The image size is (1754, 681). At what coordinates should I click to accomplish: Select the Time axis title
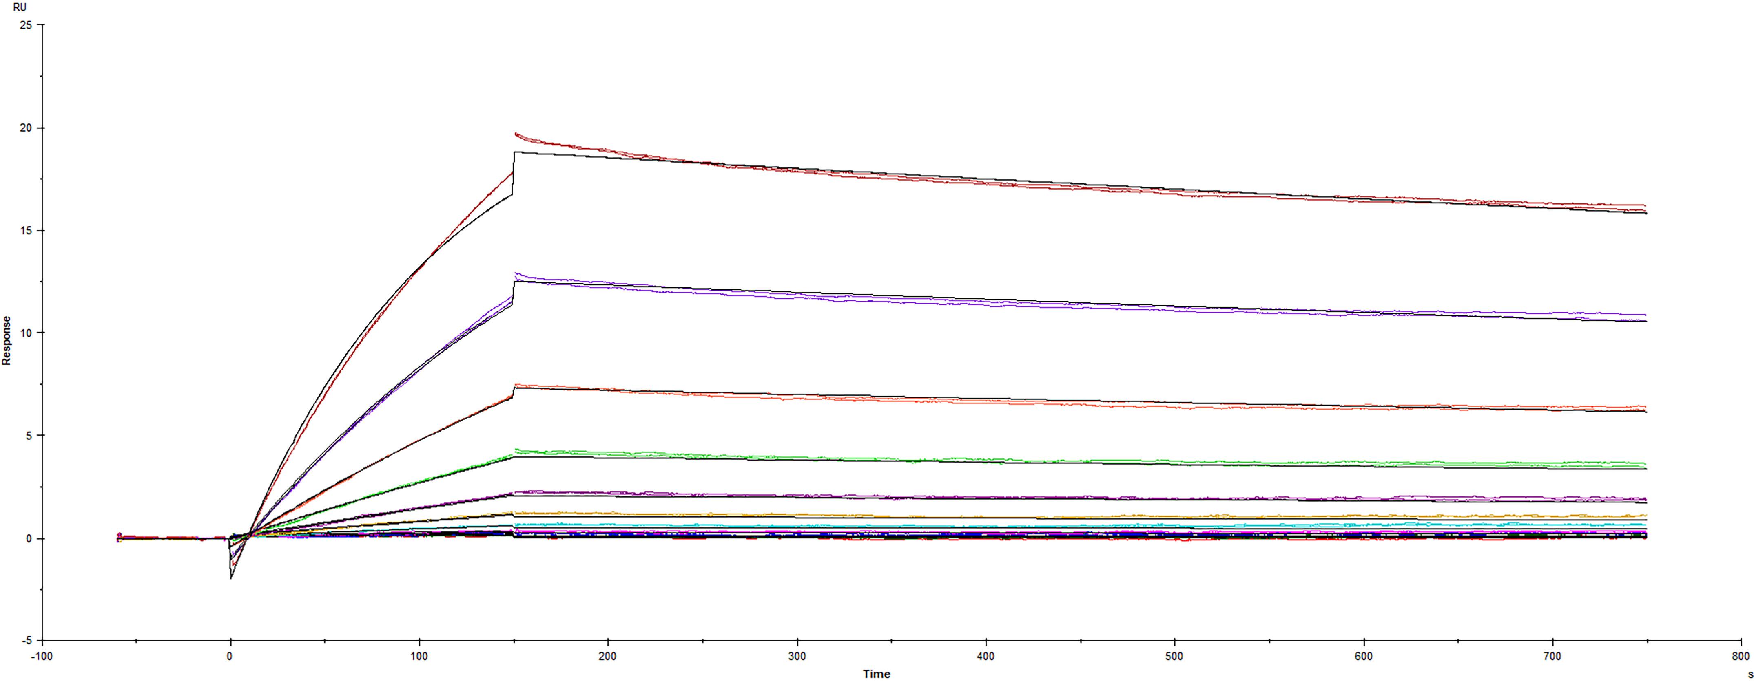[876, 674]
